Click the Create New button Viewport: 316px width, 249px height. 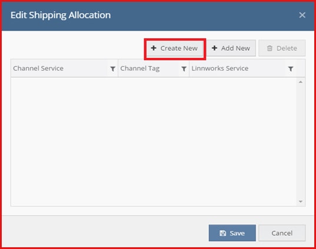175,48
